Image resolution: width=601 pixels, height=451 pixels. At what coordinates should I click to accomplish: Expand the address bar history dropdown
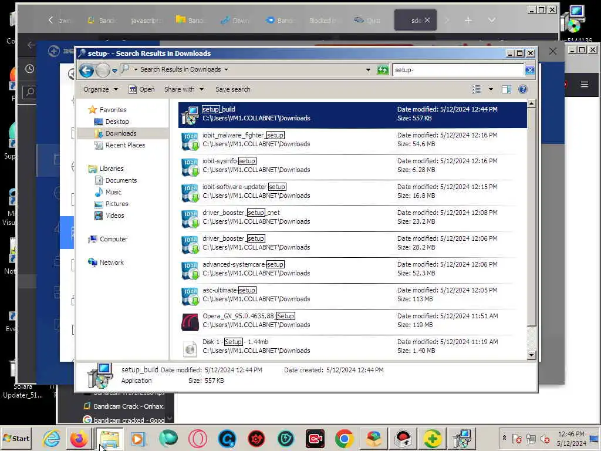tap(368, 70)
